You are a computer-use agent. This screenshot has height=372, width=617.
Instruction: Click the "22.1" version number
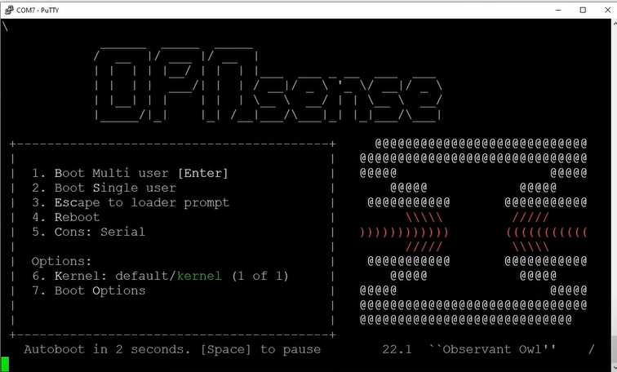(397, 349)
